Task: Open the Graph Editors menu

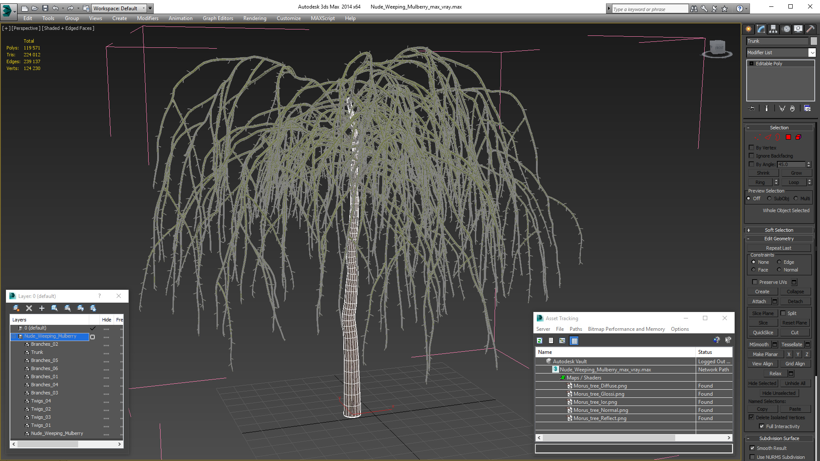Action: point(218,18)
